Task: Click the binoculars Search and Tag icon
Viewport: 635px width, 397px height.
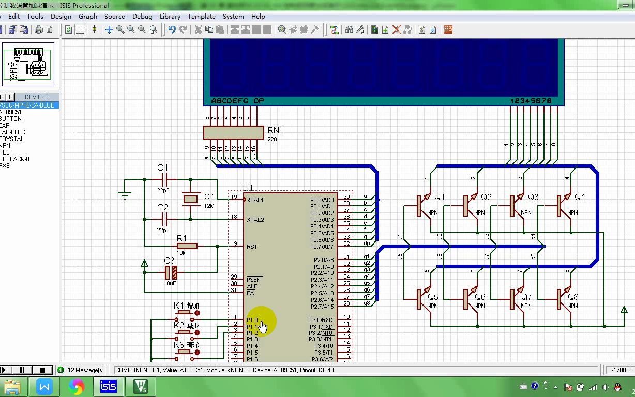Action: click(x=349, y=29)
